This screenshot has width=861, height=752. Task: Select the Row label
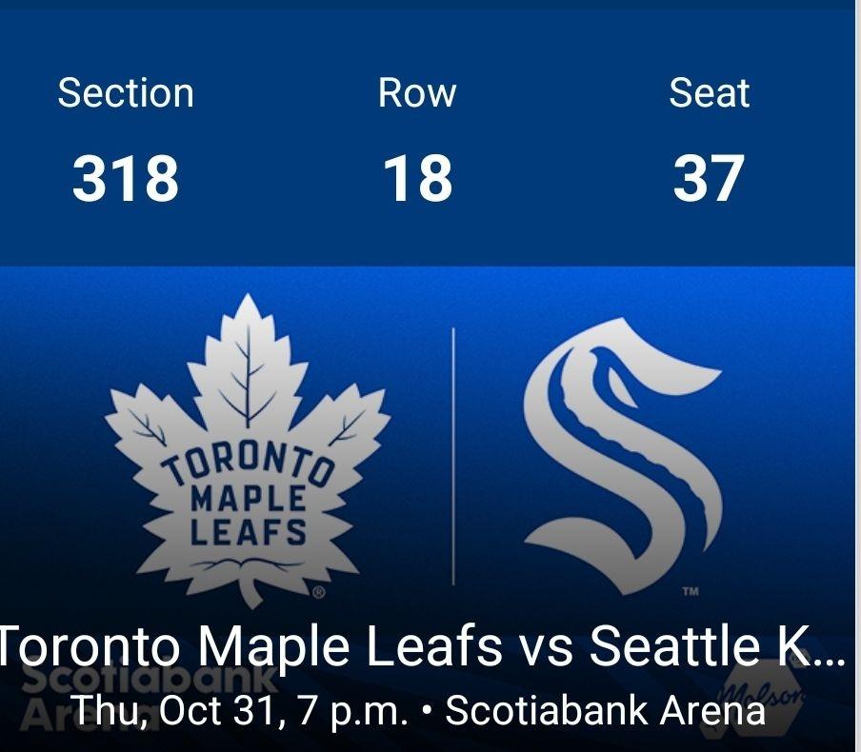pyautogui.click(x=417, y=93)
